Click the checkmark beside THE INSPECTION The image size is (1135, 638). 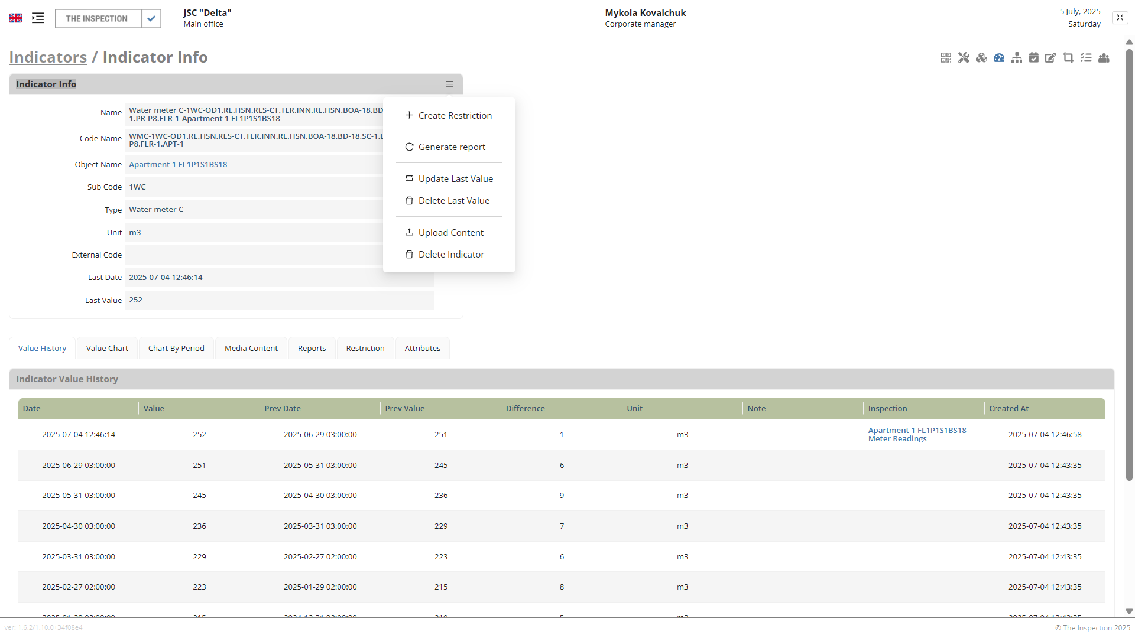[x=151, y=18]
